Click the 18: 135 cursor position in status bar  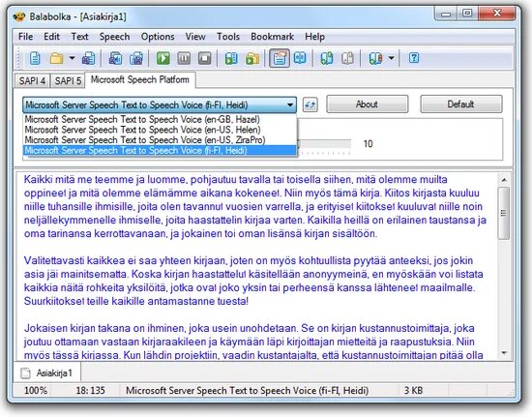coord(90,391)
